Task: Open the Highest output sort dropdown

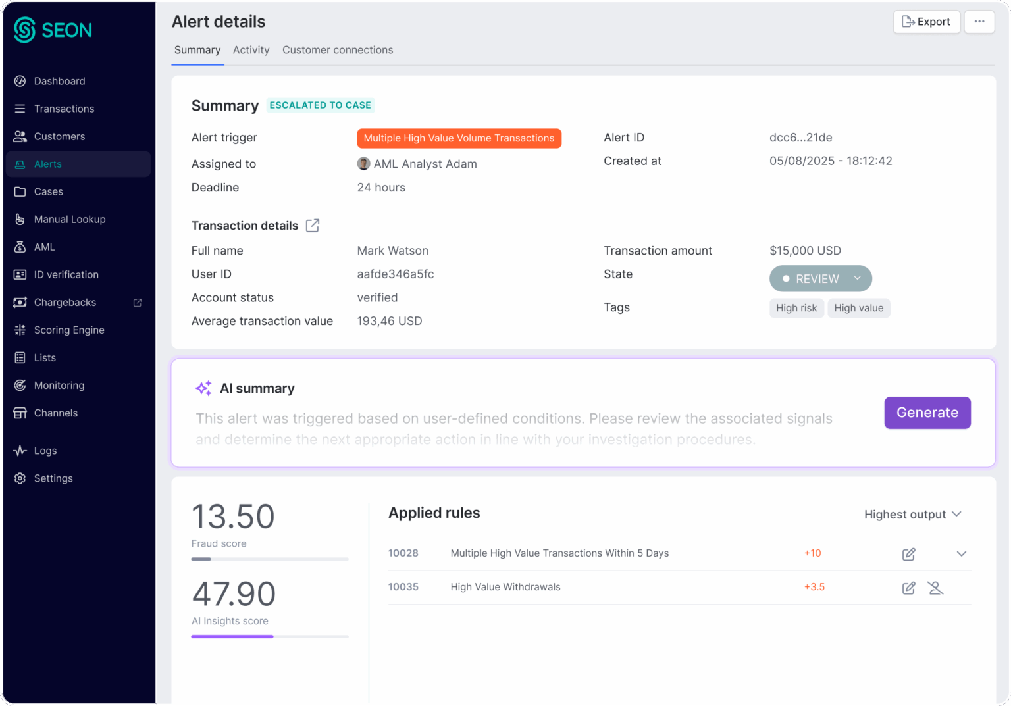Action: pos(913,514)
